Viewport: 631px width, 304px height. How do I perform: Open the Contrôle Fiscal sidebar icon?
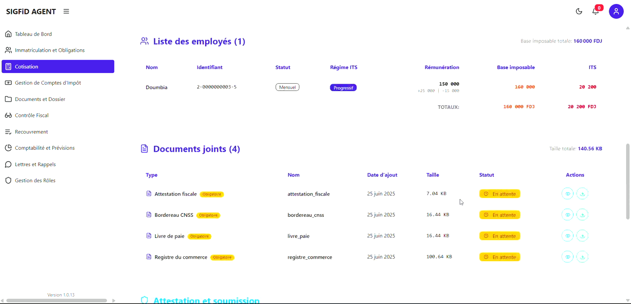[x=7, y=115]
